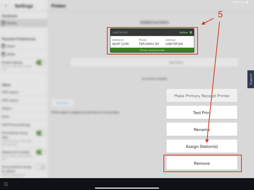This screenshot has width=254, height=190.
Task: Open Assign Station(s) option
Action: tap(202, 146)
